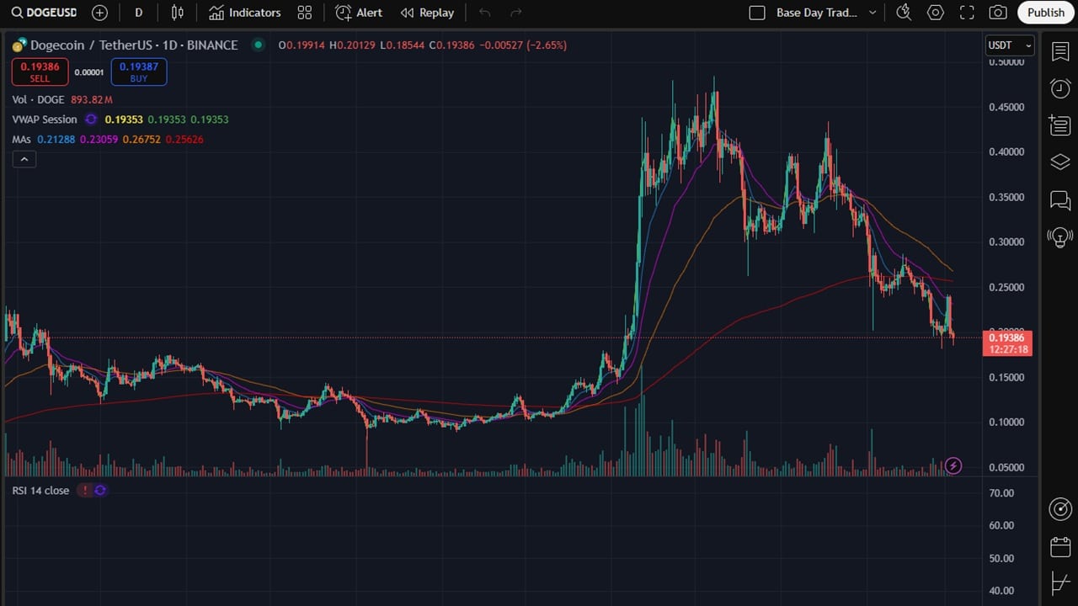Select the RSI 14 close legend
Screen dimensions: 1078x606
point(40,490)
